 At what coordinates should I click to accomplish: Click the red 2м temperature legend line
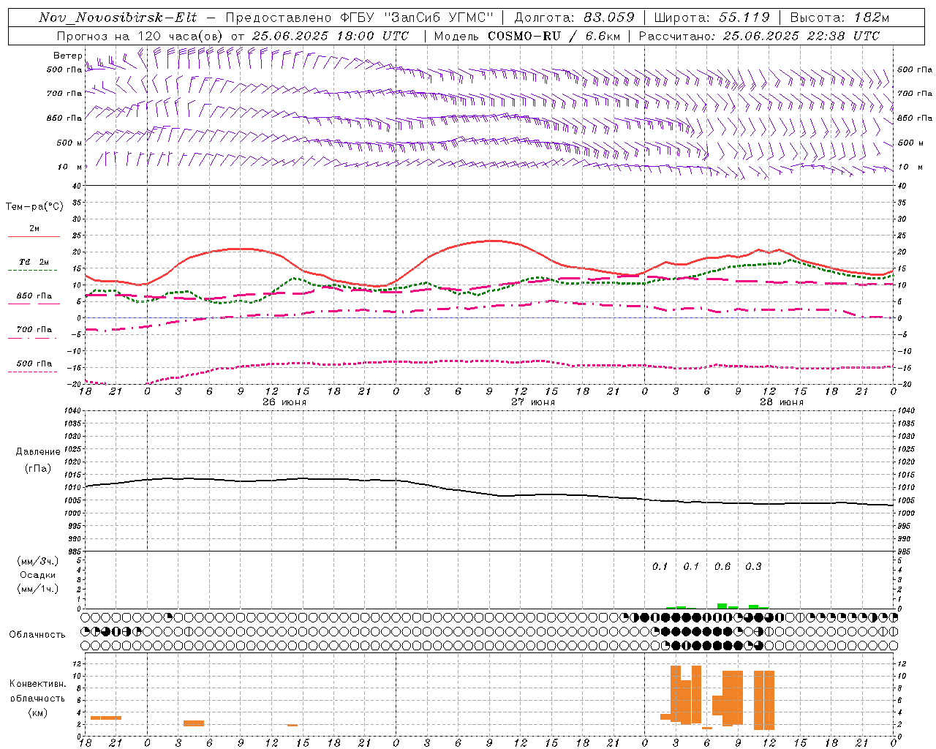coord(34,236)
